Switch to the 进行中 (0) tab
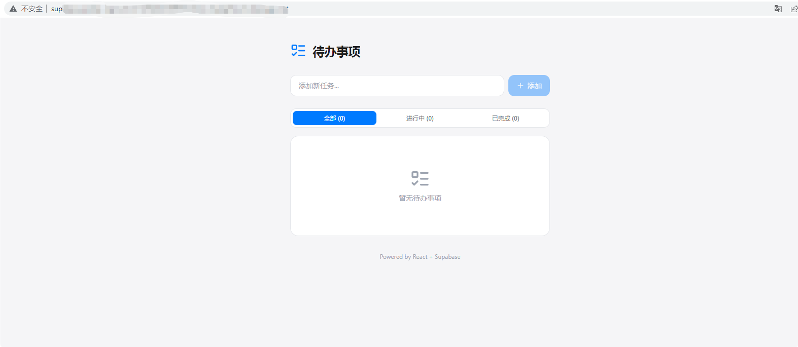The image size is (798, 347). 420,118
